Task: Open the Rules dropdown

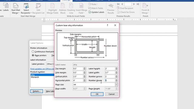Action: click(x=93, y=4)
